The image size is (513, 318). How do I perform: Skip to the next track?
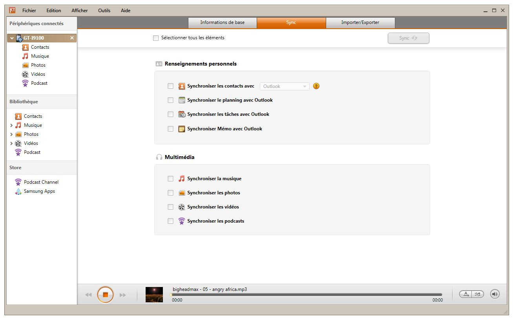coord(123,295)
